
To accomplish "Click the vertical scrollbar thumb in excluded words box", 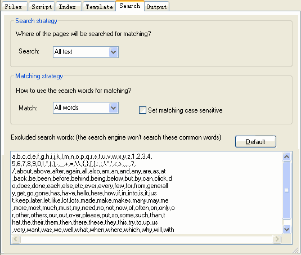I will 286,190.
